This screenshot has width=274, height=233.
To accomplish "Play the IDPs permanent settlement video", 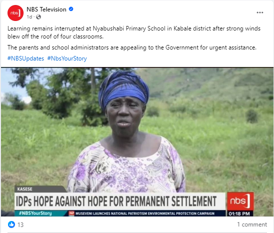I will (137, 142).
